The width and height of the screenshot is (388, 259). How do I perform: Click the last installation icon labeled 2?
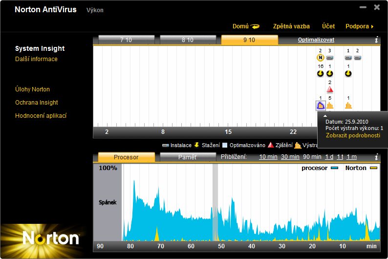357,58
